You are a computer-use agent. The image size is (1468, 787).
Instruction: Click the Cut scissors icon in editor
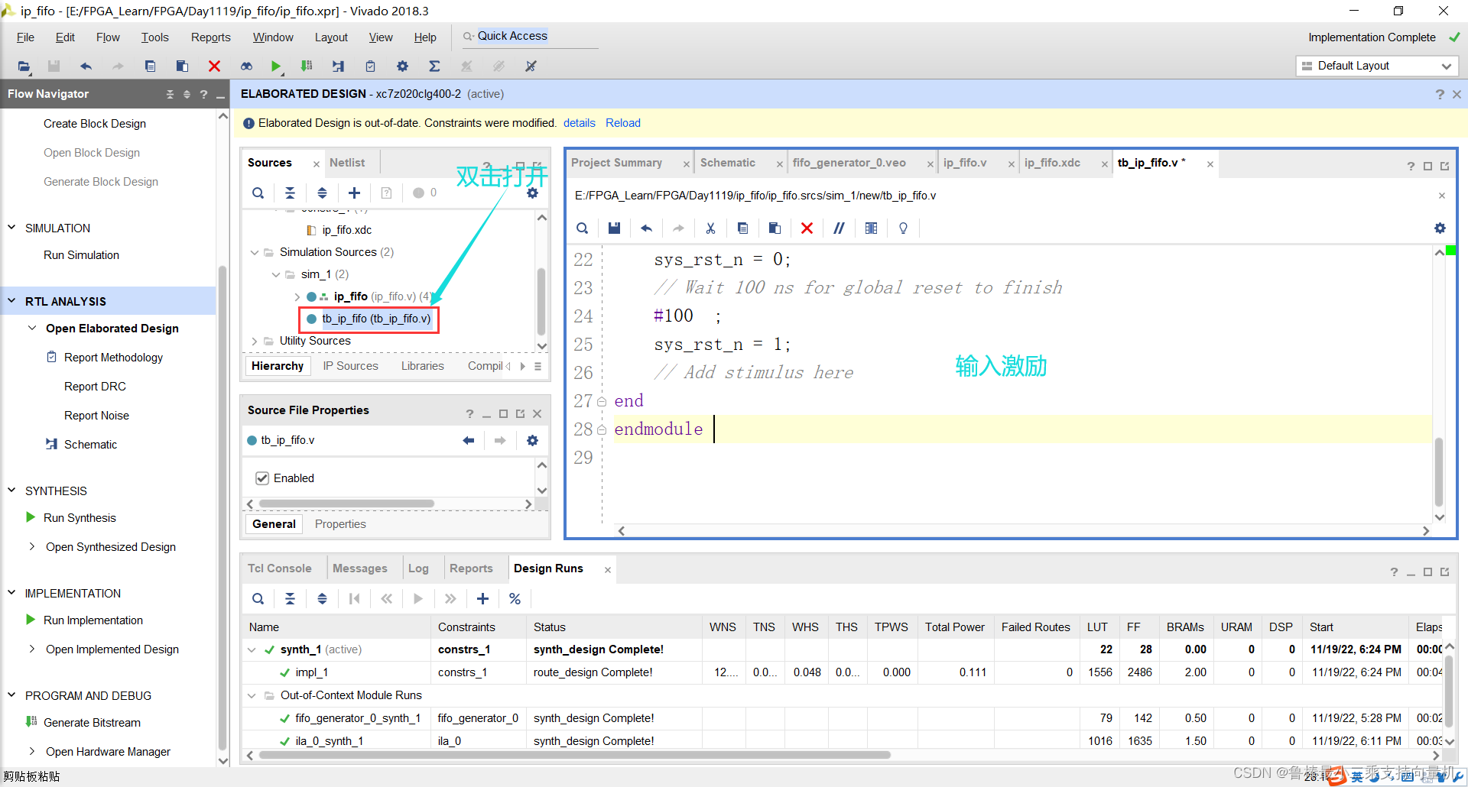tap(710, 228)
